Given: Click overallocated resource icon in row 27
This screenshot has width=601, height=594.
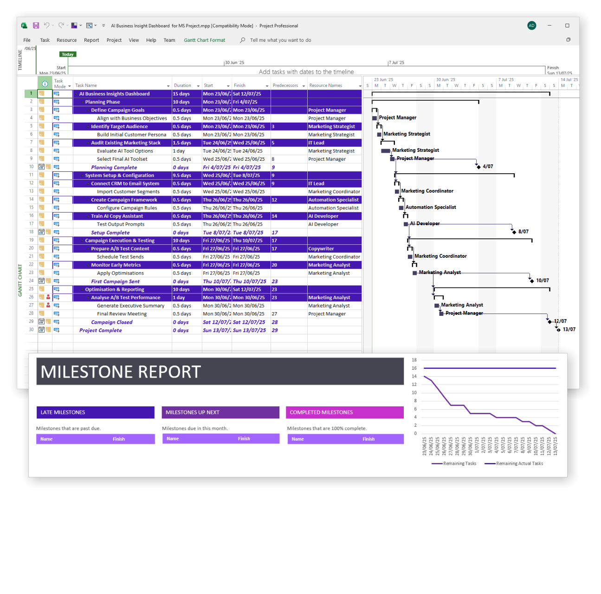Looking at the screenshot, I should pos(48,305).
